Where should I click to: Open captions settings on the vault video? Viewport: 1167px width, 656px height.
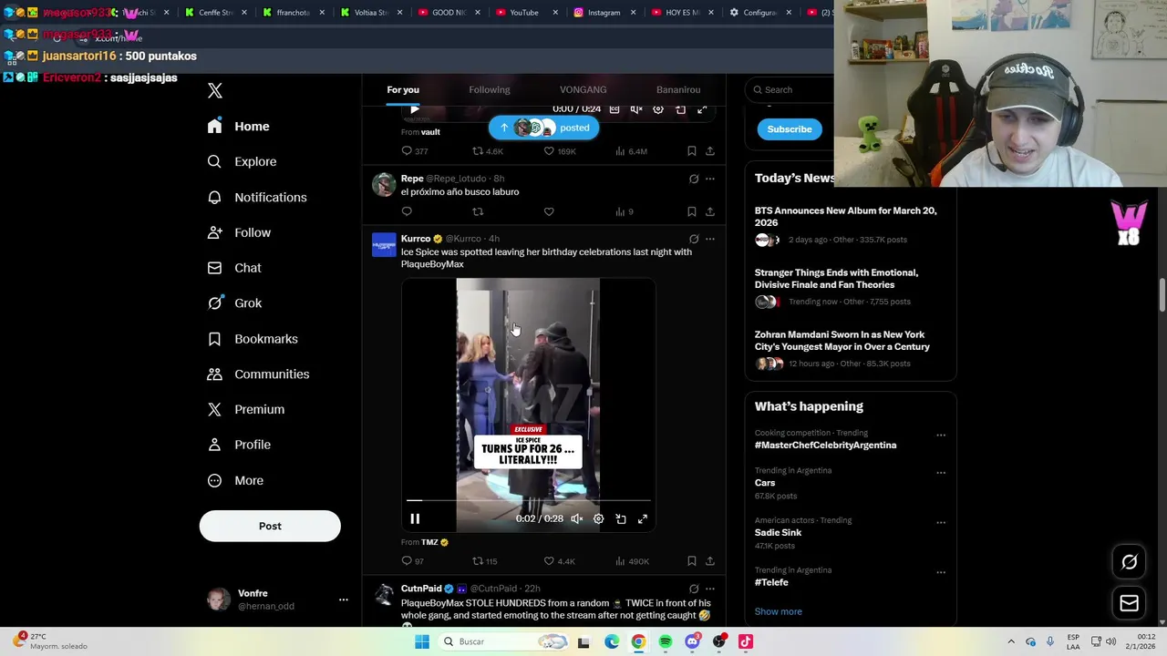(614, 109)
